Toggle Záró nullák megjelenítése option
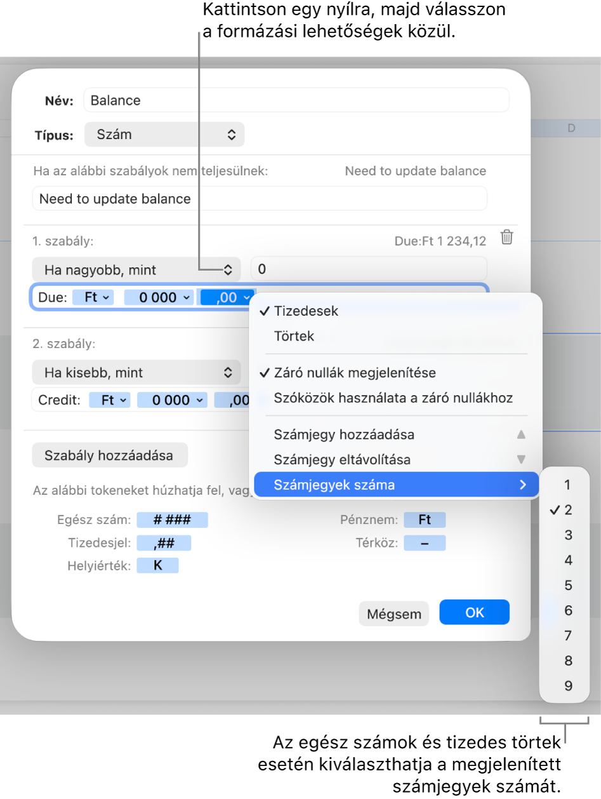This screenshot has width=601, height=799. tap(397, 373)
